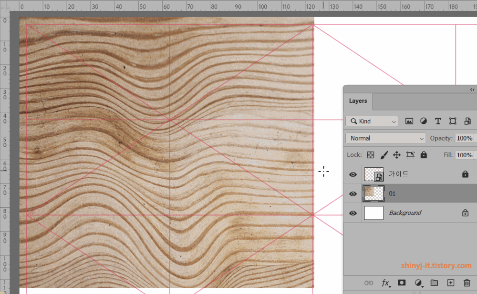The image size is (477, 294).
Task: Click the ruler origin corner box
Action: [5, 6]
